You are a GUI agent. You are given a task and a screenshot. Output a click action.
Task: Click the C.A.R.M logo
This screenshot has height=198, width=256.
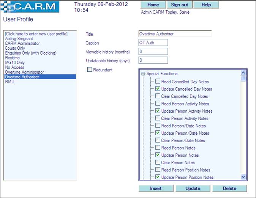(31, 7)
